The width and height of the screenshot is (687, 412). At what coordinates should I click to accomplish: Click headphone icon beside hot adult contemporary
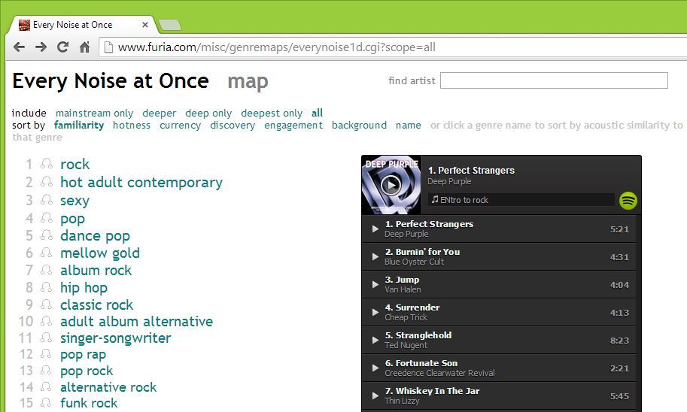(x=47, y=182)
